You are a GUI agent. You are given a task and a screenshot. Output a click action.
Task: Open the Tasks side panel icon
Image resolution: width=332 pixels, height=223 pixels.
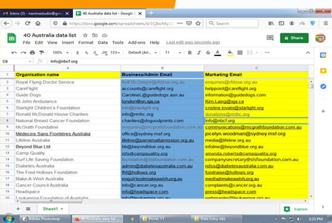(x=323, y=86)
